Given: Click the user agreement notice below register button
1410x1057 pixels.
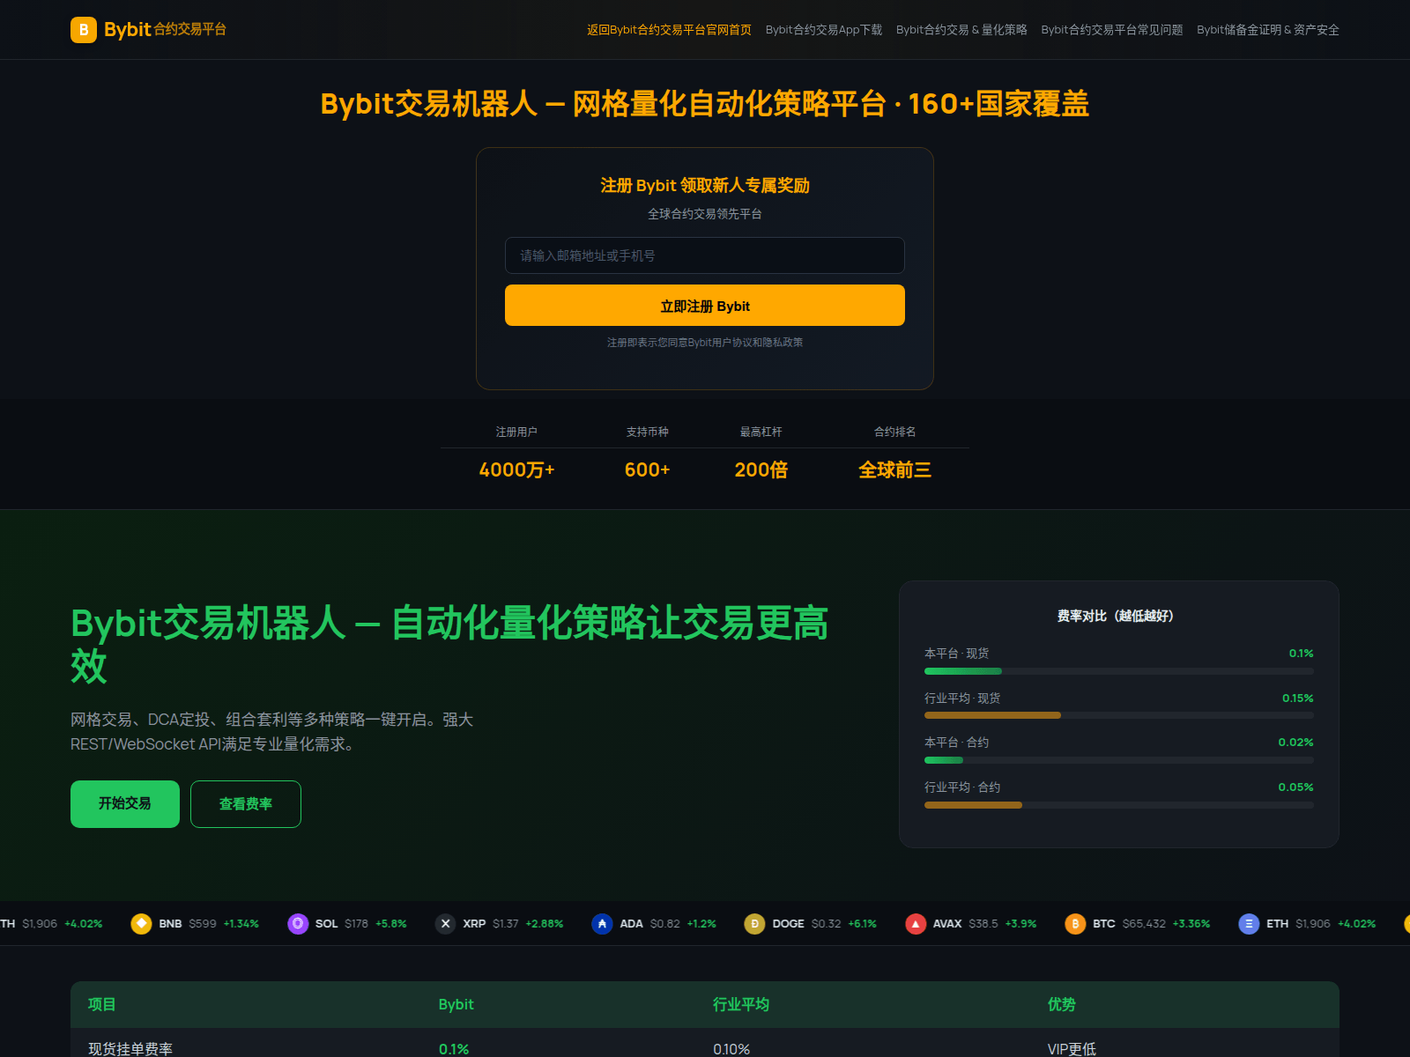Looking at the screenshot, I should point(705,343).
